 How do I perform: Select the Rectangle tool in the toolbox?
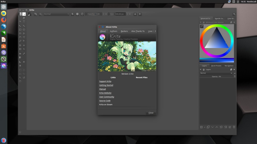[x=21, y=29]
